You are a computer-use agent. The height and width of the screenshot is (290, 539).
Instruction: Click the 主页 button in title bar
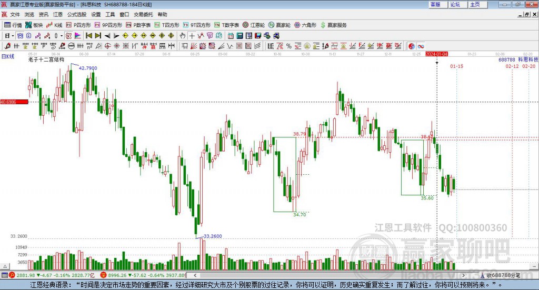pos(477,4)
